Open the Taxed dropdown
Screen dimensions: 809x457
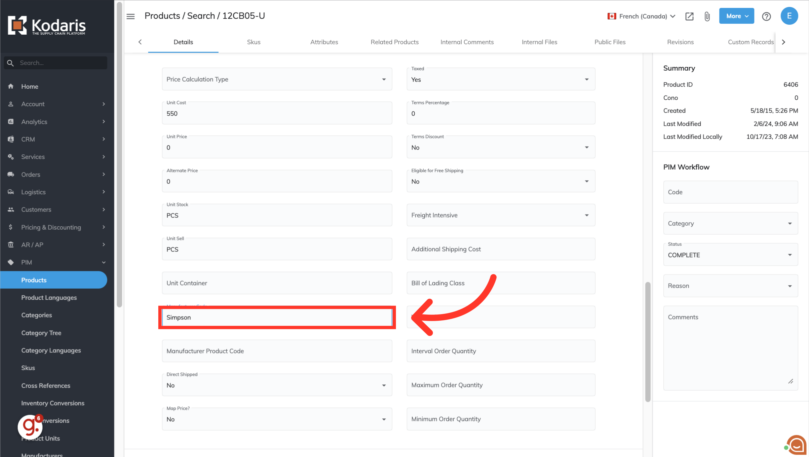pyautogui.click(x=501, y=80)
